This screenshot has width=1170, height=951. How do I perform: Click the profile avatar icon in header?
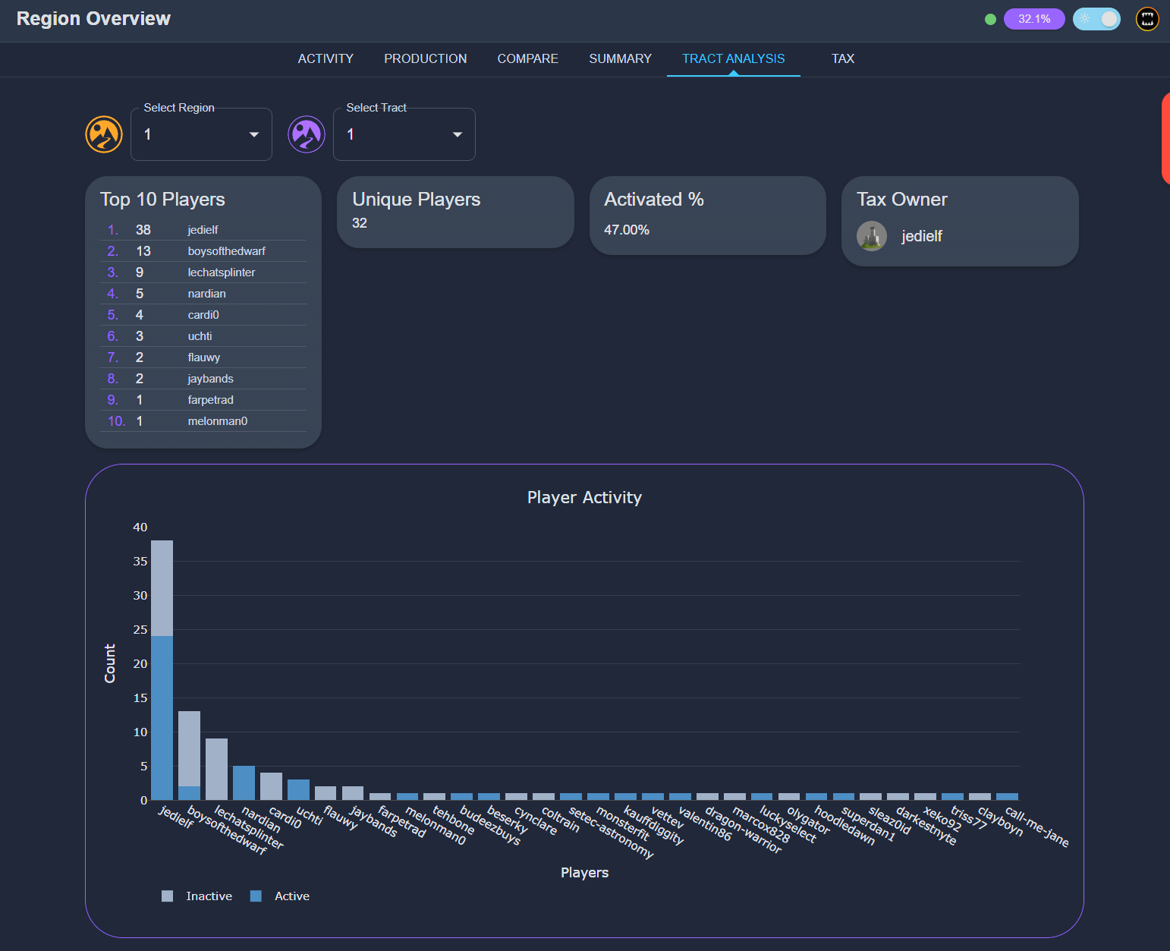[x=1147, y=19]
